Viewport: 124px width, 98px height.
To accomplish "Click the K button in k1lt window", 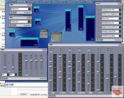I will click(x=102, y=40).
